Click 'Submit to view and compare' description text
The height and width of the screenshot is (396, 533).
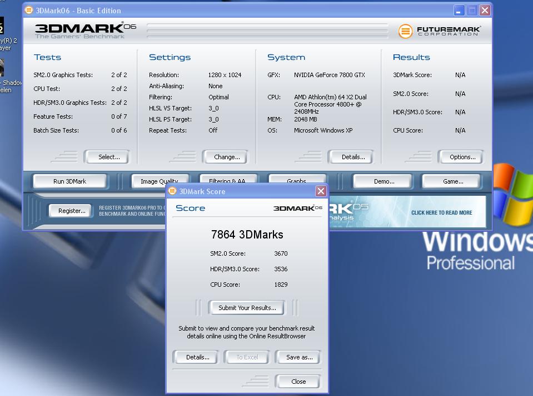pyautogui.click(x=246, y=332)
